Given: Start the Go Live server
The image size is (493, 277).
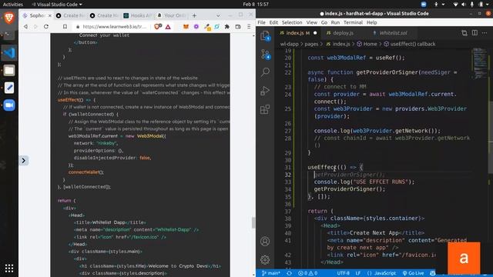Looking at the screenshot, I should tap(413, 273).
